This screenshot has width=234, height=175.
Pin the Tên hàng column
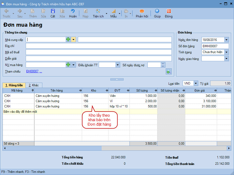tap(80, 90)
